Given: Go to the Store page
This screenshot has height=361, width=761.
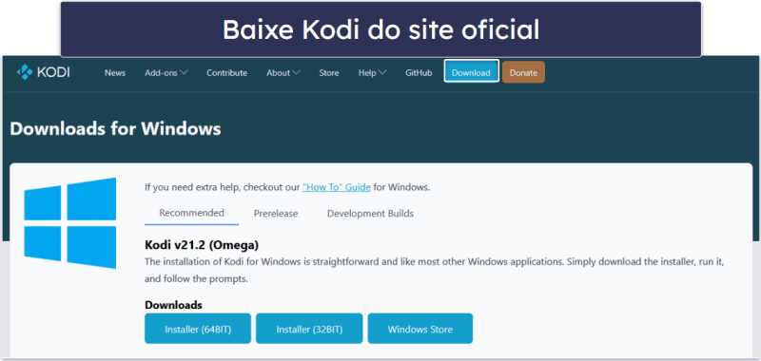Looking at the screenshot, I should coord(329,73).
